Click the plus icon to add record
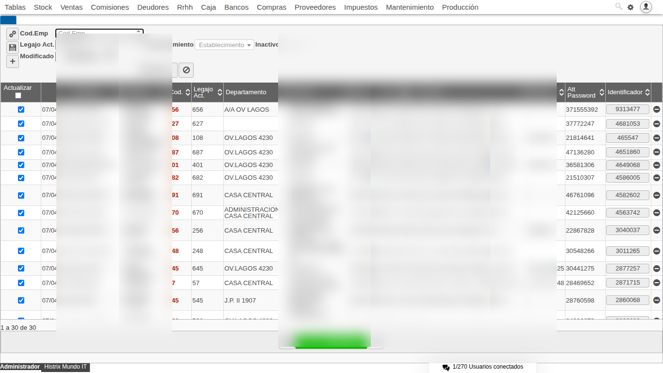 (13, 61)
